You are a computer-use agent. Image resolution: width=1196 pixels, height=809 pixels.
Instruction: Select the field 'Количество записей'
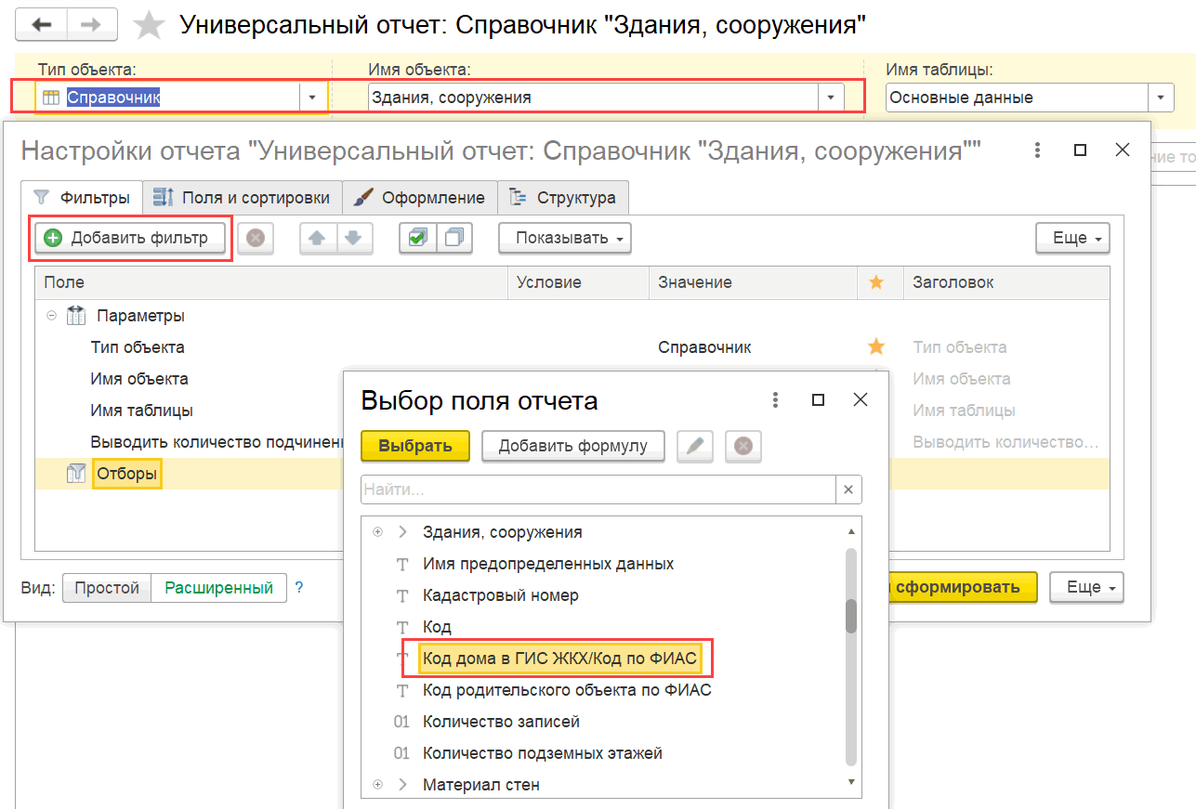tap(501, 722)
